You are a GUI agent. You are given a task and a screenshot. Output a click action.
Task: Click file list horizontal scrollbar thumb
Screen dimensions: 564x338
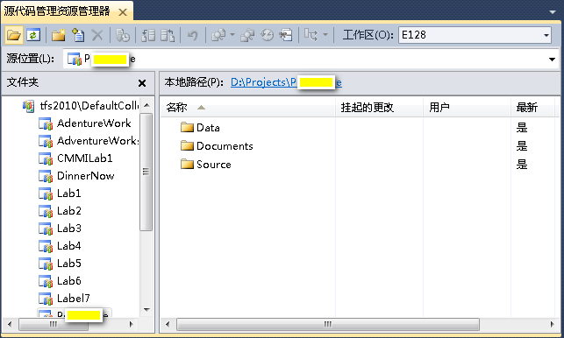coord(328,324)
